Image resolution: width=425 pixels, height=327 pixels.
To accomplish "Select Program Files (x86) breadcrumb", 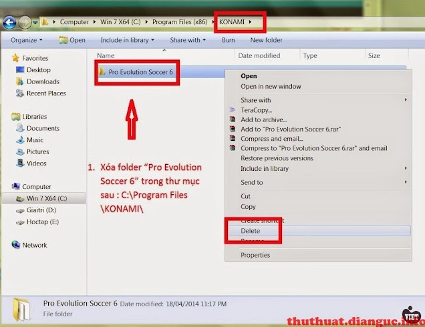I will [180, 22].
